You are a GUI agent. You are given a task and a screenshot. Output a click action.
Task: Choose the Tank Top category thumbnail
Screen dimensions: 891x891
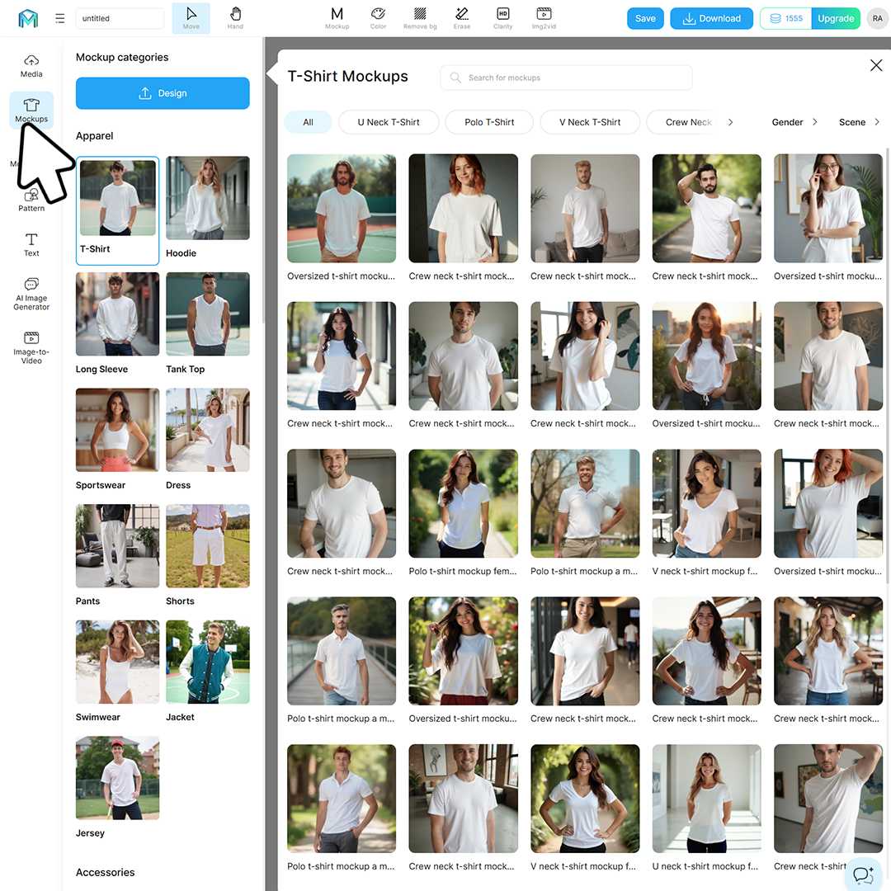pos(207,313)
